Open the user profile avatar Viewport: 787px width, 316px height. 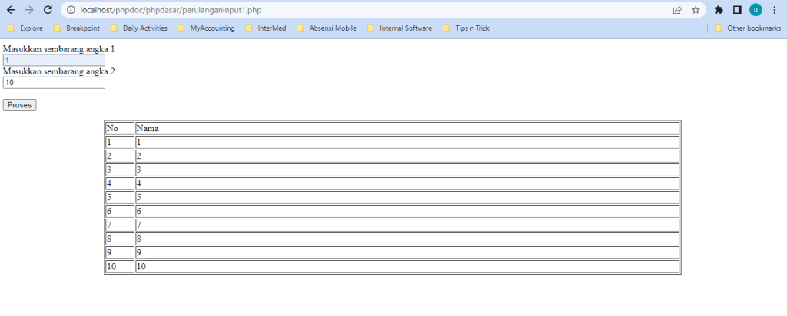point(755,10)
